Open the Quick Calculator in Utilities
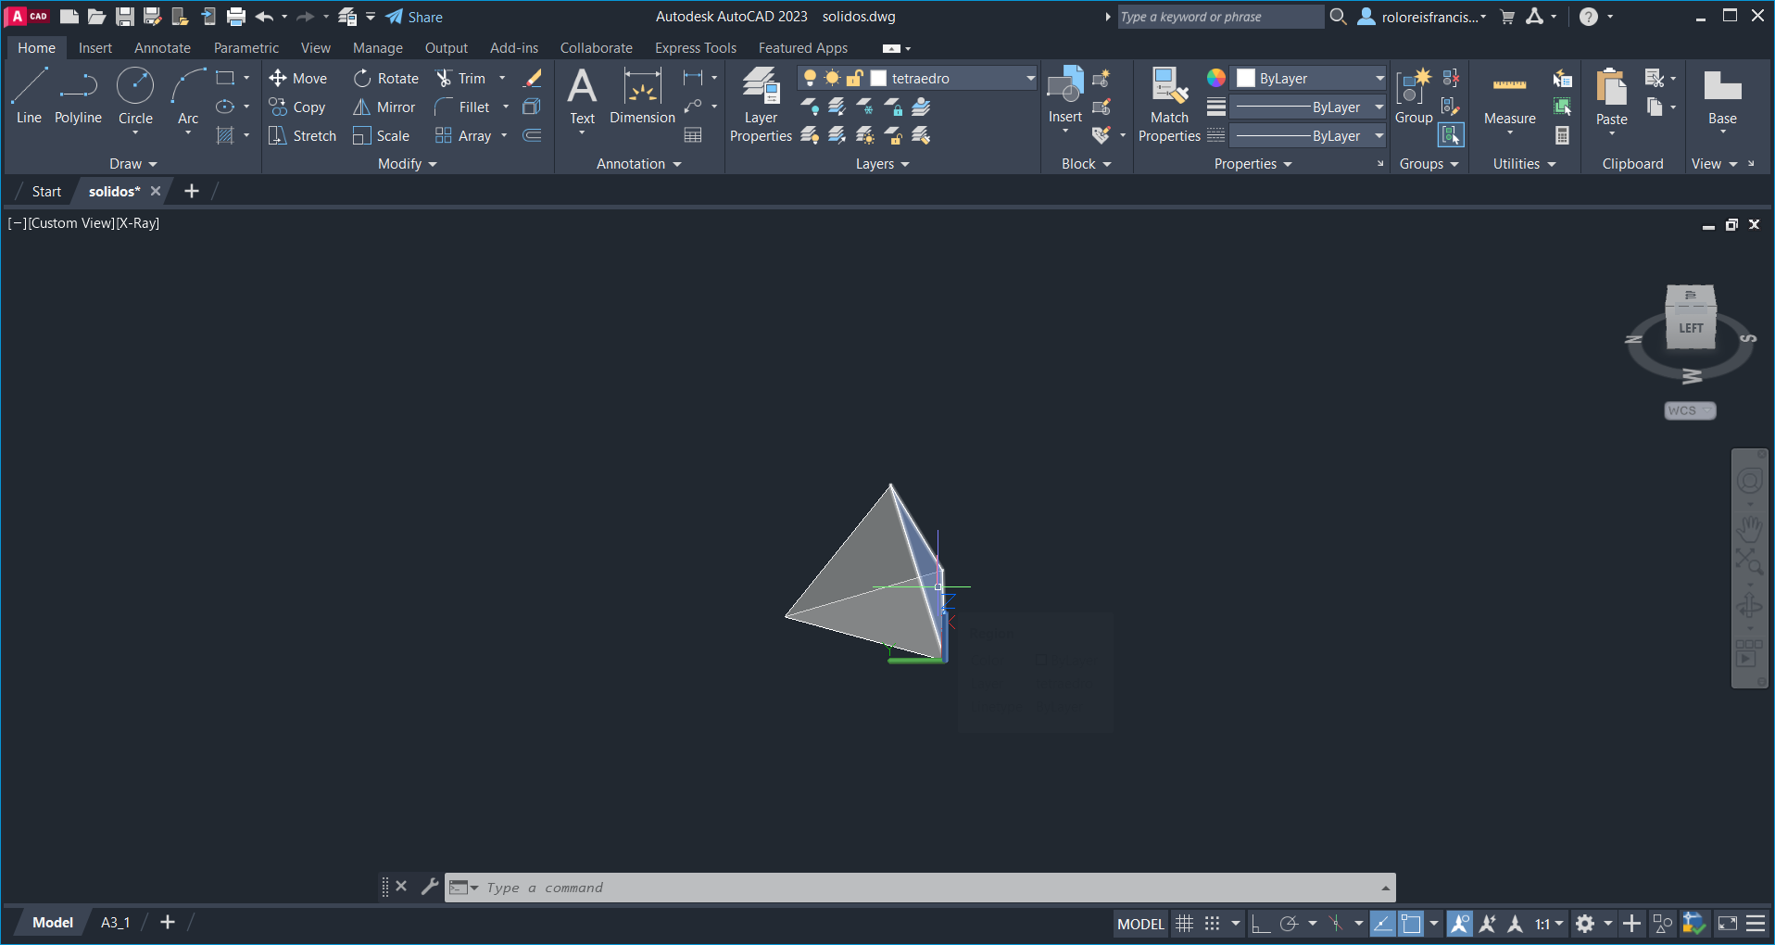This screenshot has height=945, width=1775. [1562, 136]
